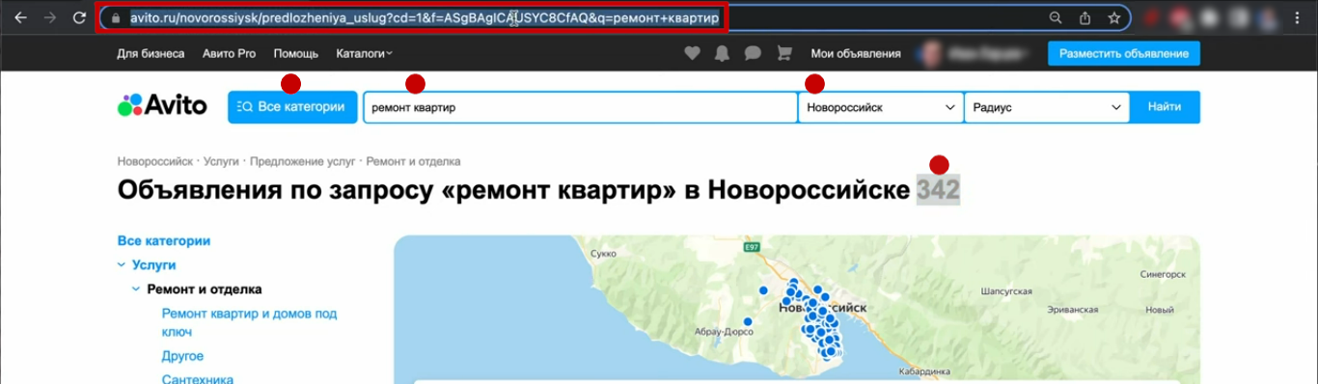Screen dimensions: 1318x384
Task: Open Помощь menu item
Action: [296, 54]
